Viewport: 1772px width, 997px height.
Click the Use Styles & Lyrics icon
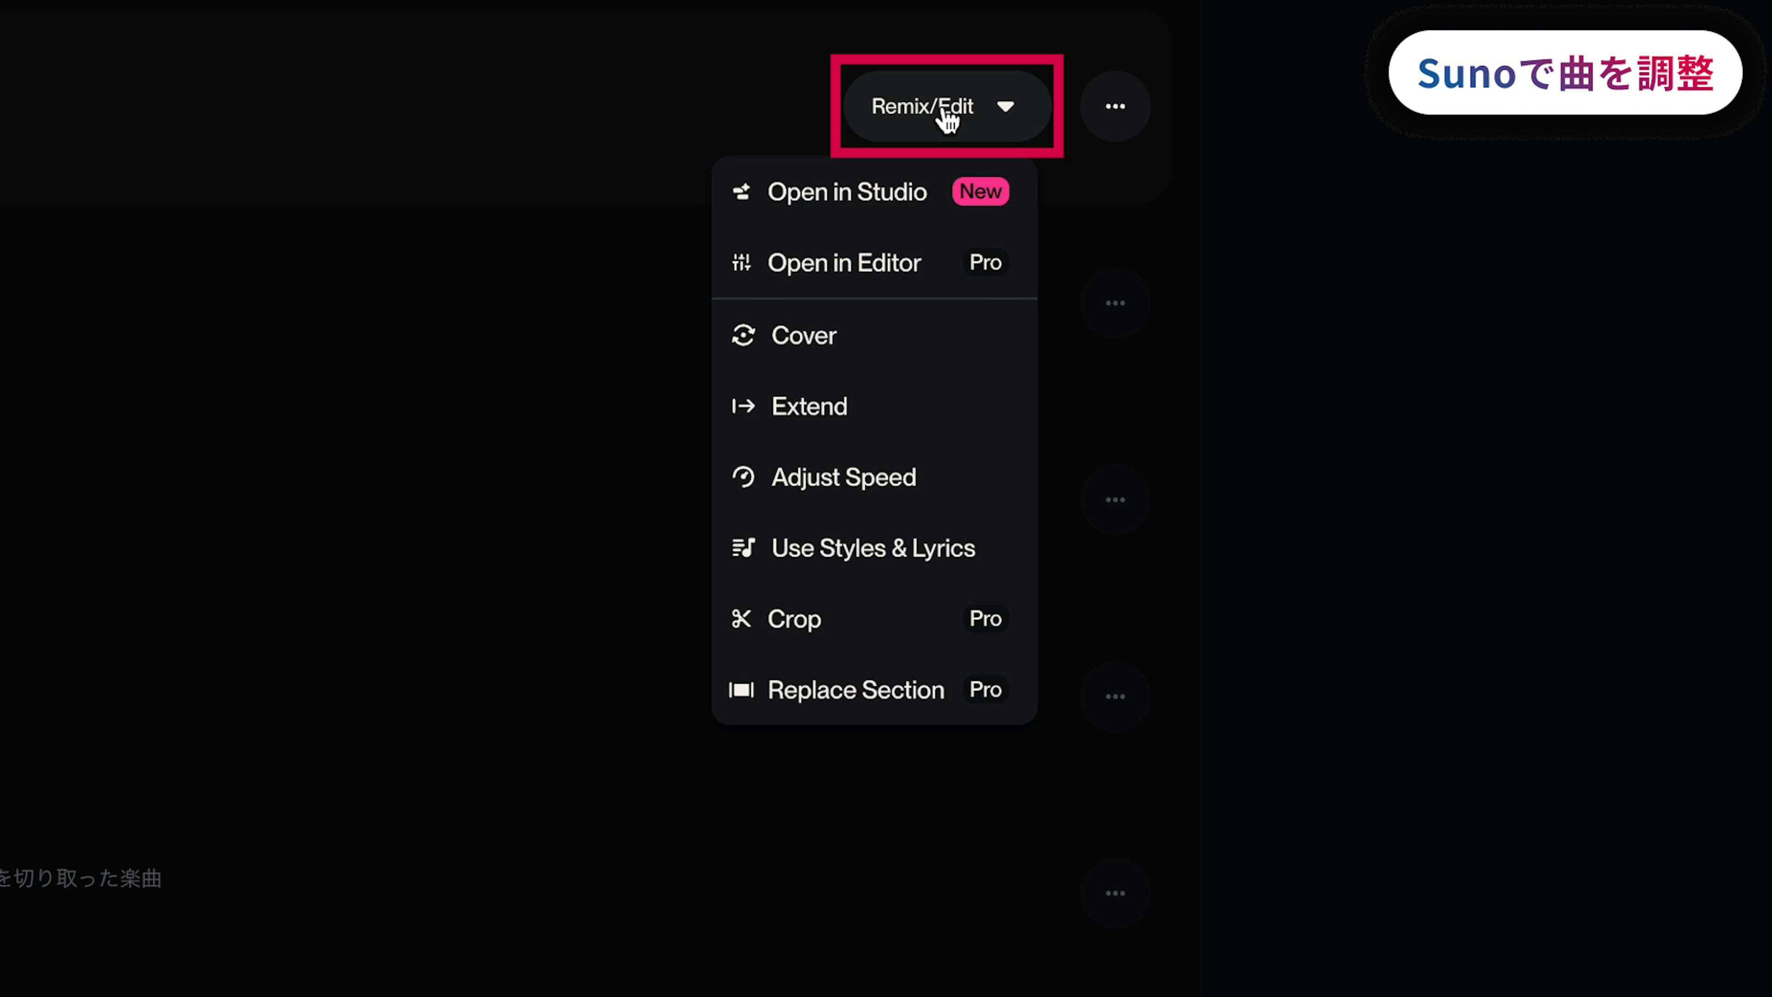click(743, 548)
